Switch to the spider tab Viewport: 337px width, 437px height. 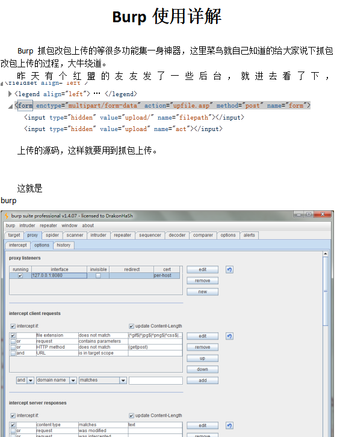point(52,235)
